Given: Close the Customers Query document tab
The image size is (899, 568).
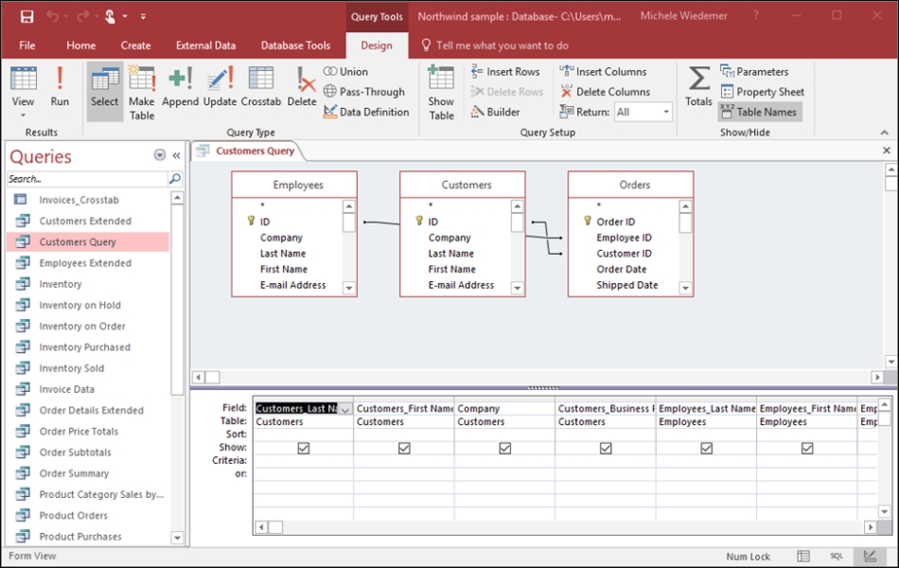Looking at the screenshot, I should [x=887, y=151].
